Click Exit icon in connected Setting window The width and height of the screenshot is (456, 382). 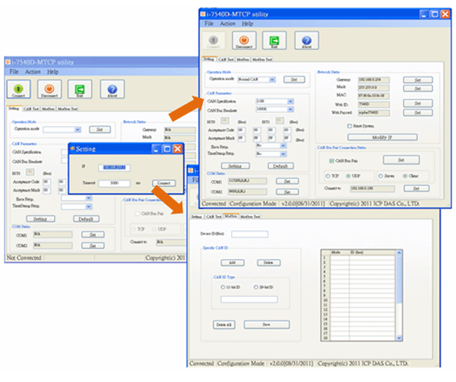(x=274, y=40)
